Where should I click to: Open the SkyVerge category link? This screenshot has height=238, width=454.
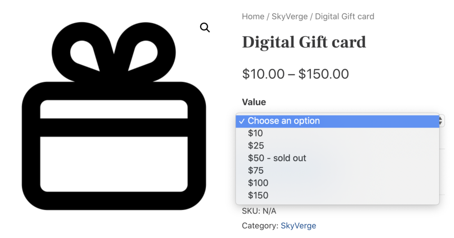(x=298, y=226)
